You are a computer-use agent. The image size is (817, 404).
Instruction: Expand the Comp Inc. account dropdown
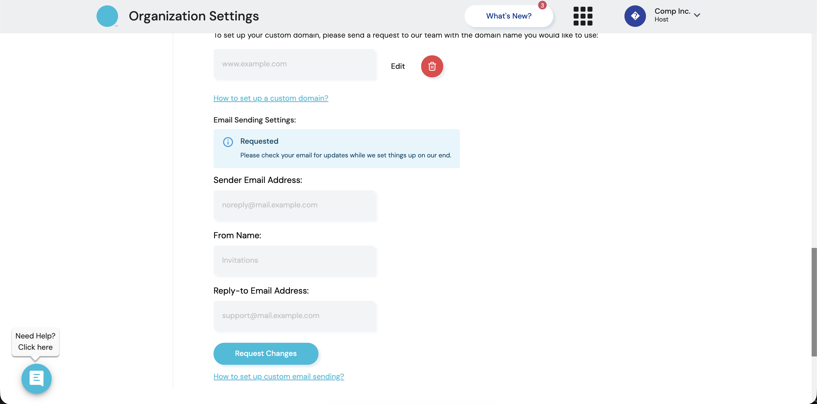click(x=697, y=15)
